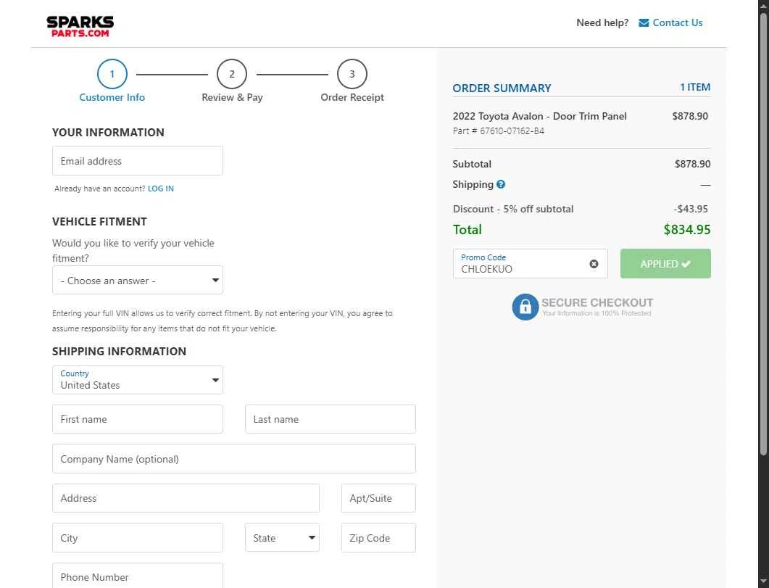
Task: Clear the promo code with the X icon
Action: pos(594,264)
